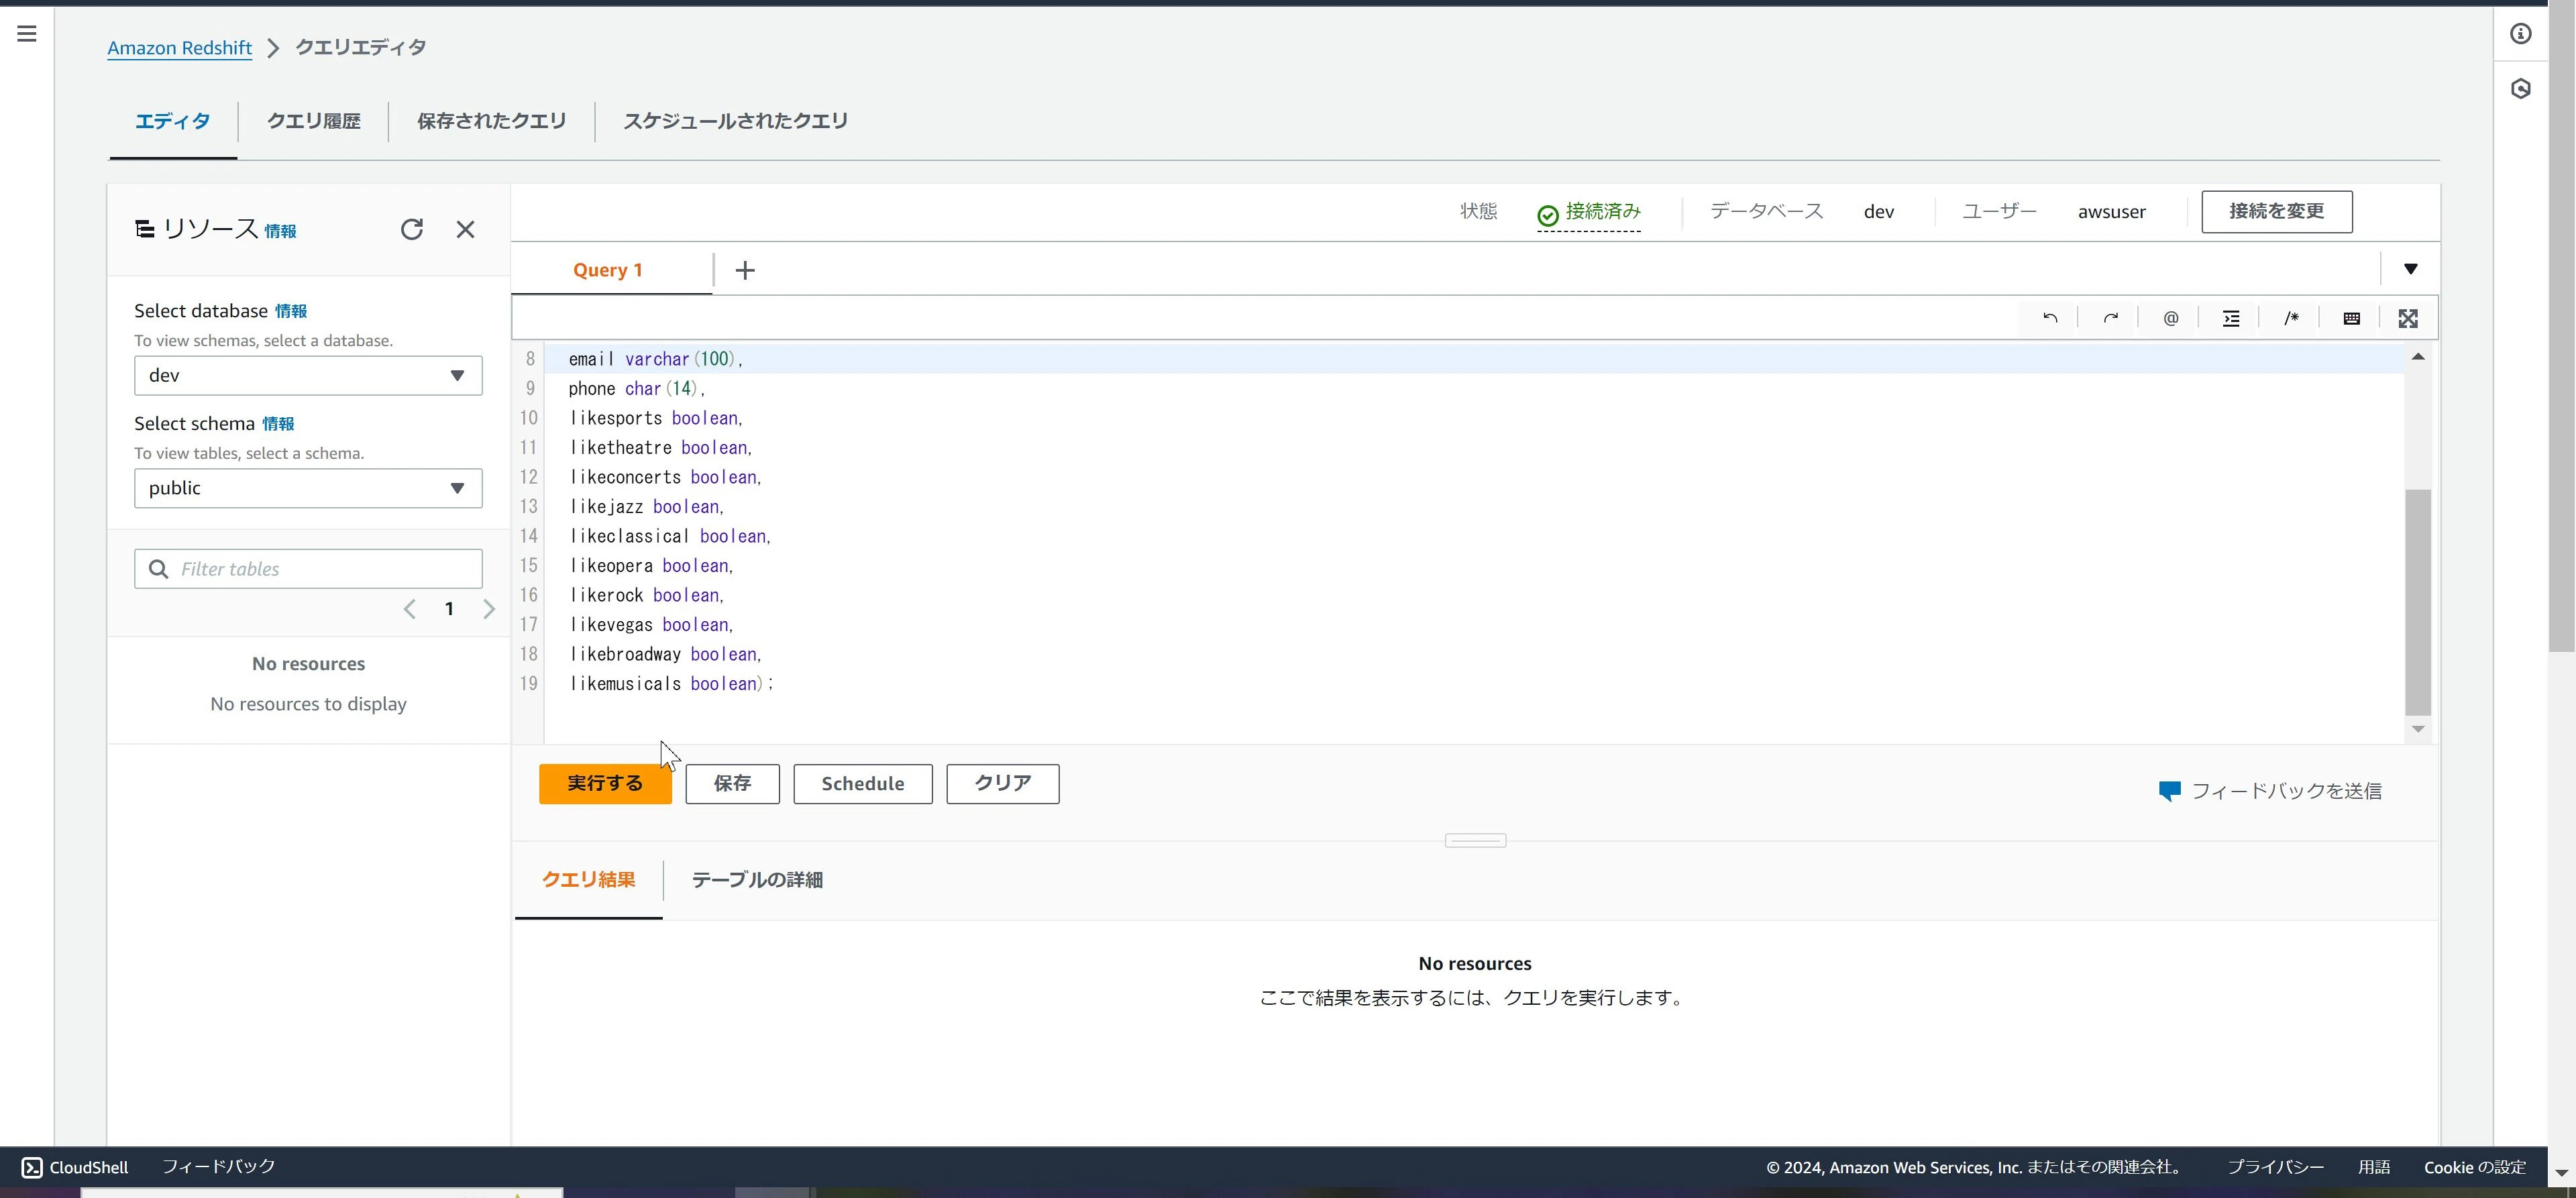Open the Select schema dropdown showing public

coord(308,488)
